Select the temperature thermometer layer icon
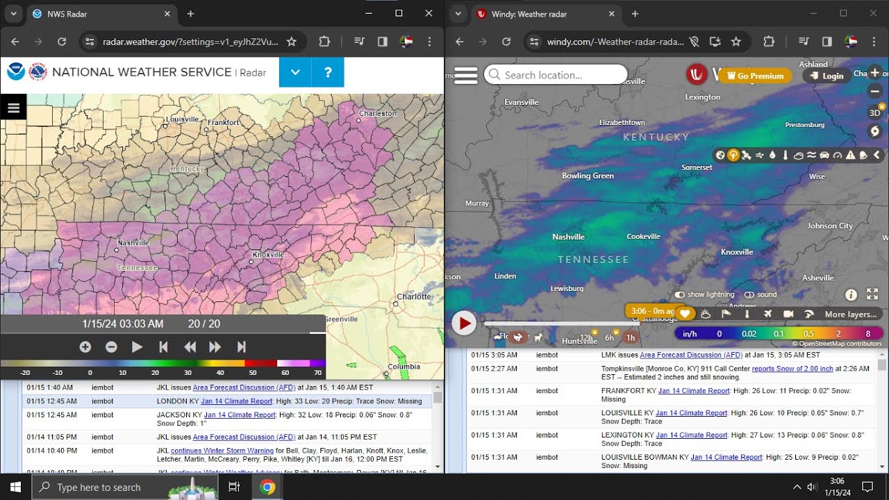Screen dimensions: 889x500 tap(786, 156)
